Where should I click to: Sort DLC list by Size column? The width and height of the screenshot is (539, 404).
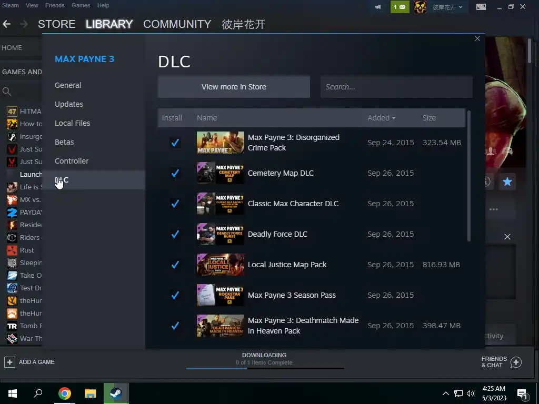(x=429, y=118)
